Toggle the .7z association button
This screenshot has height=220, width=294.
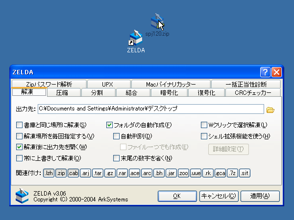pos(232,173)
